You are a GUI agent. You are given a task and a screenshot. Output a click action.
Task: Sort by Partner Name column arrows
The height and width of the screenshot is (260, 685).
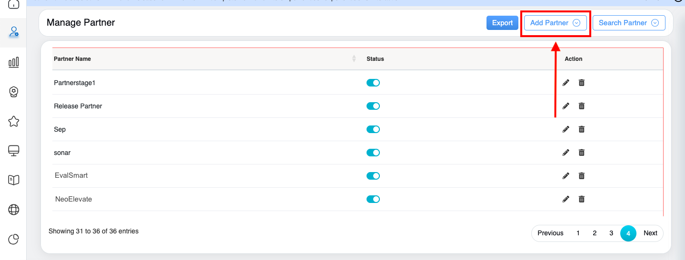coord(354,58)
